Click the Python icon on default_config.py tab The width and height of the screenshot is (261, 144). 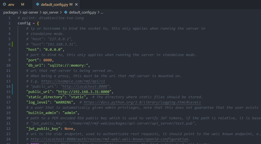click(x=38, y=4)
